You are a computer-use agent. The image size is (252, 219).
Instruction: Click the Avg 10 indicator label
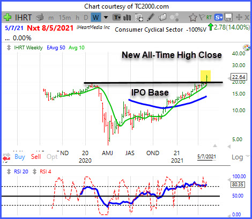77,48
